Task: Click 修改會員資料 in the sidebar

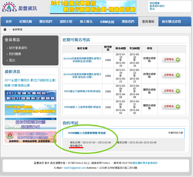Action: point(18,48)
